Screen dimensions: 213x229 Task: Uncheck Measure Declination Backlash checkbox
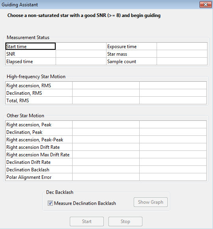(x=50, y=203)
